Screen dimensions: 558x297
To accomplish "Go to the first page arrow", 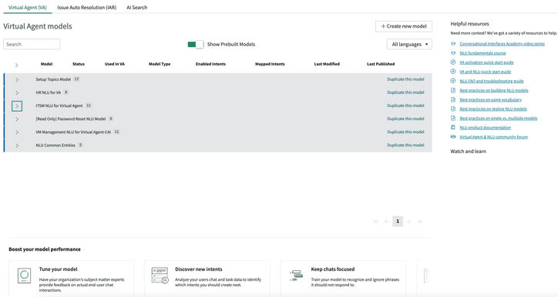I will [x=376, y=222].
